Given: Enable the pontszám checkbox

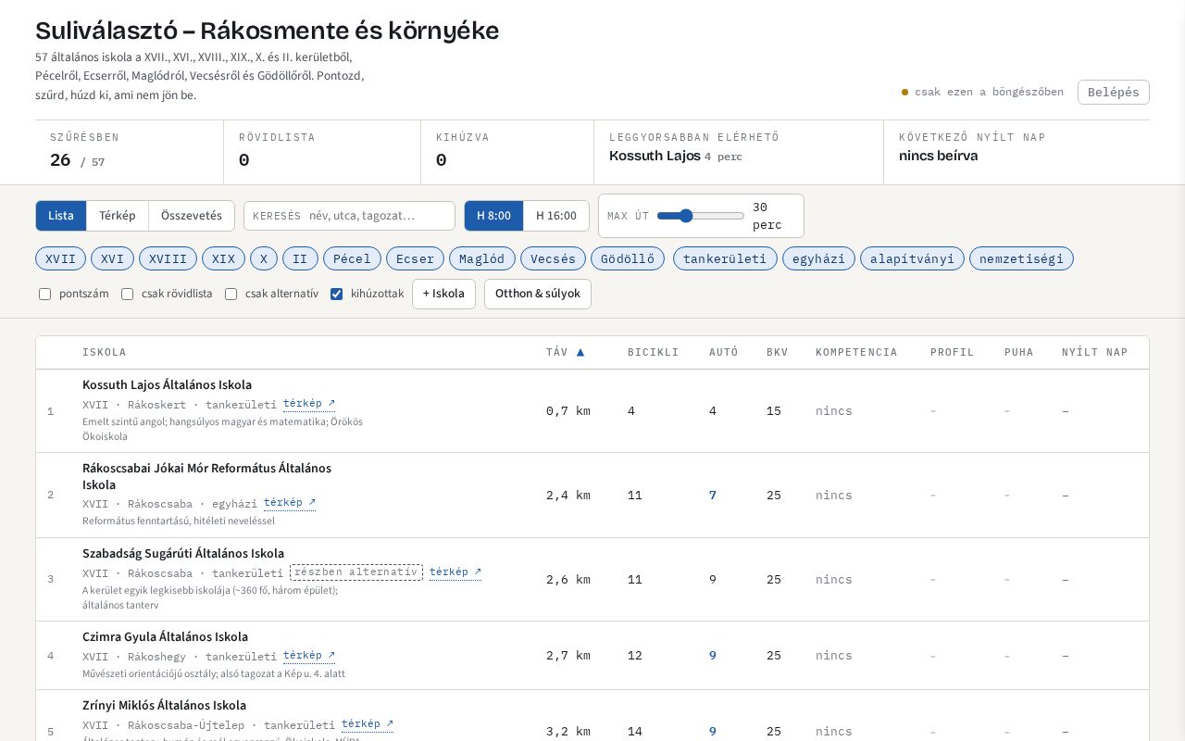Looking at the screenshot, I should click(44, 294).
